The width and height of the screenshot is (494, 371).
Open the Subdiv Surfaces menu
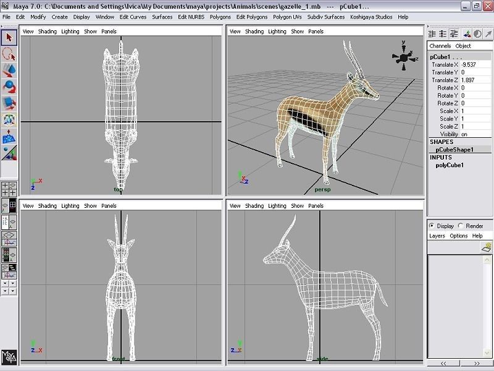[326, 17]
